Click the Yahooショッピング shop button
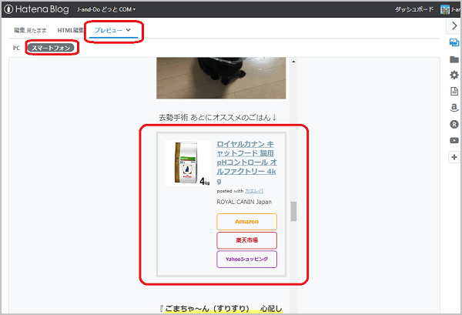This screenshot has height=315, width=462. tap(246, 260)
